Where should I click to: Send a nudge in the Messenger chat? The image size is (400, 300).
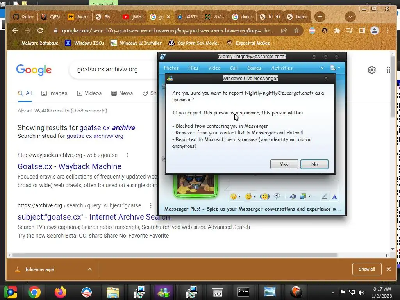[x=264, y=196]
